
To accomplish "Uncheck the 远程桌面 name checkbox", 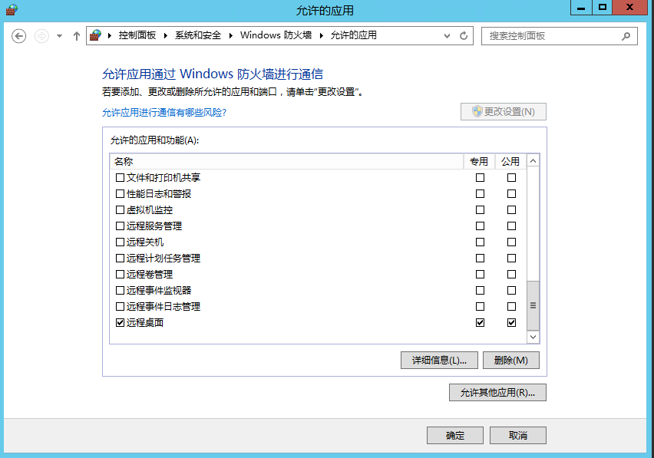I will tap(120, 323).
